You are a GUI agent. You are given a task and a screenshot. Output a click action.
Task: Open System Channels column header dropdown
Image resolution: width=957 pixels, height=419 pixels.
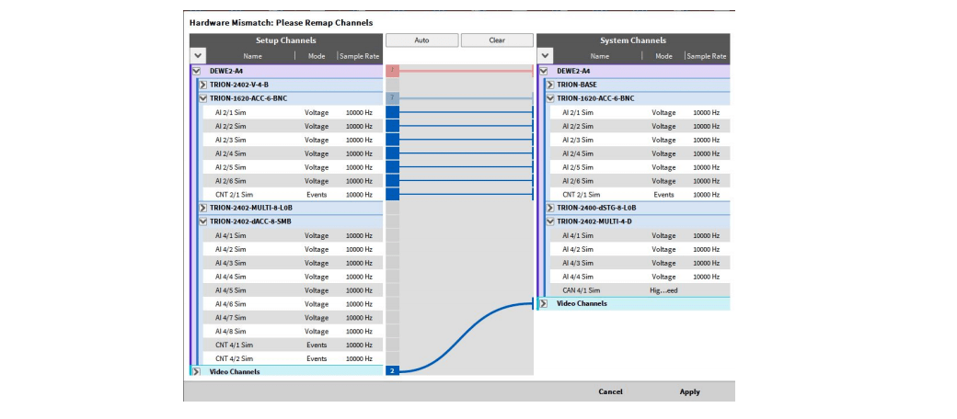[544, 56]
